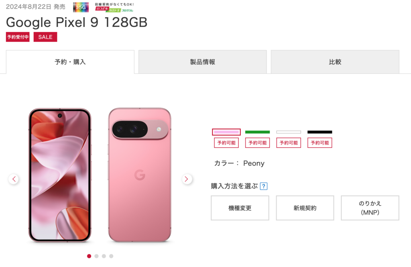The width and height of the screenshot is (411, 267).
Task: Jump to the second carousel dot
Action: click(96, 256)
